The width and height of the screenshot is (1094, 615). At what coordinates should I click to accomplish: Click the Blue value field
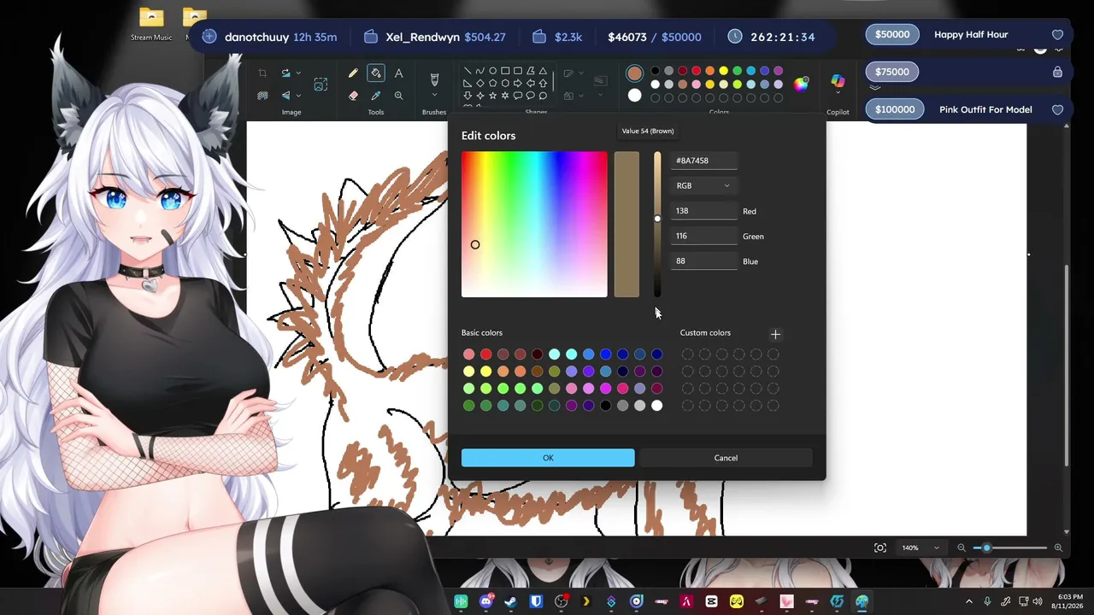pyautogui.click(x=703, y=261)
